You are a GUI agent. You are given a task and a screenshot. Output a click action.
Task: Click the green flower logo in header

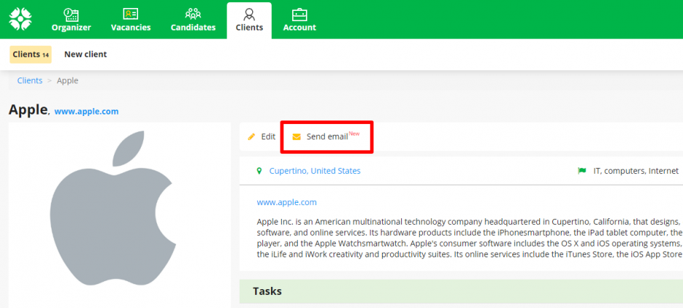[20, 18]
